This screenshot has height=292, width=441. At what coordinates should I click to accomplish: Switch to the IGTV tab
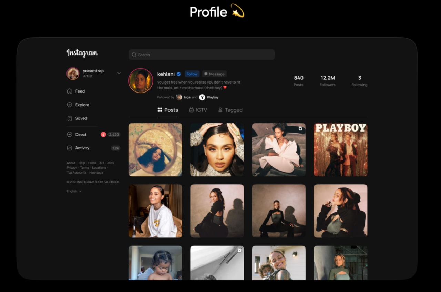click(x=198, y=110)
